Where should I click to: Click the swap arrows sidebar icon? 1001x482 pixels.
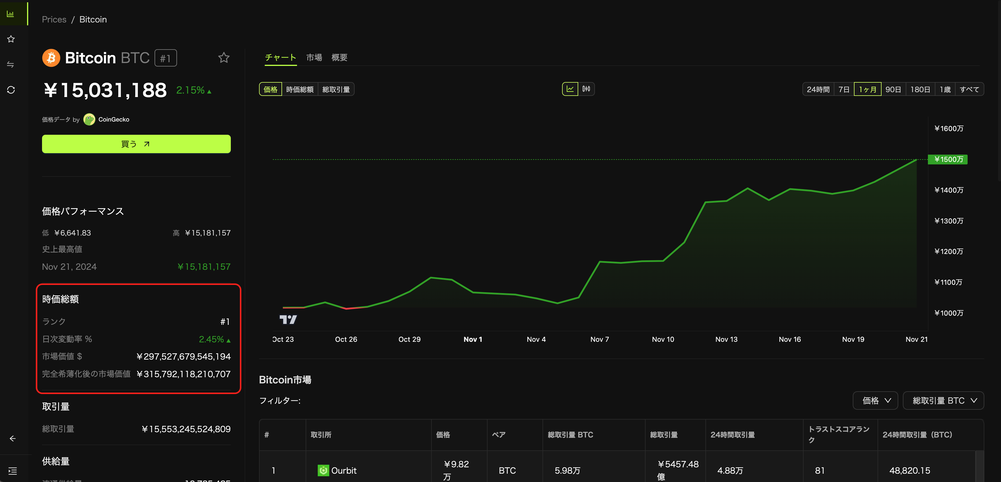(x=11, y=64)
